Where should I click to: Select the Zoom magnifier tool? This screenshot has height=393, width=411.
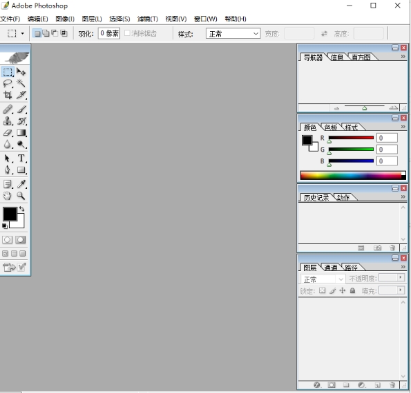pyautogui.click(x=21, y=196)
